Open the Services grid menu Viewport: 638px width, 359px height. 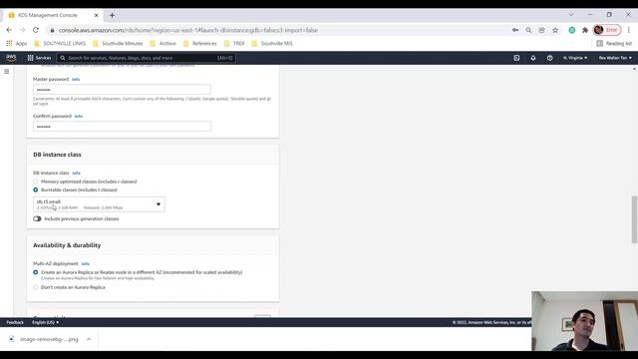tap(39, 58)
